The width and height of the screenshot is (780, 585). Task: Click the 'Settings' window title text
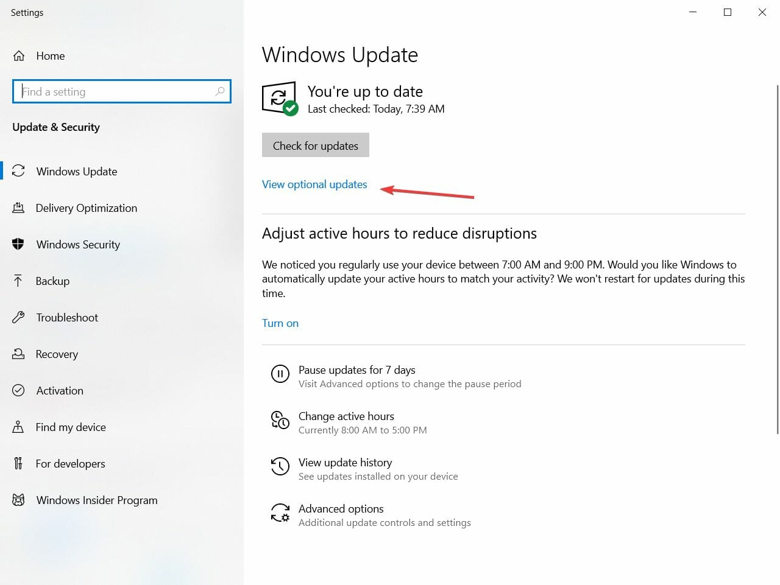tap(27, 12)
